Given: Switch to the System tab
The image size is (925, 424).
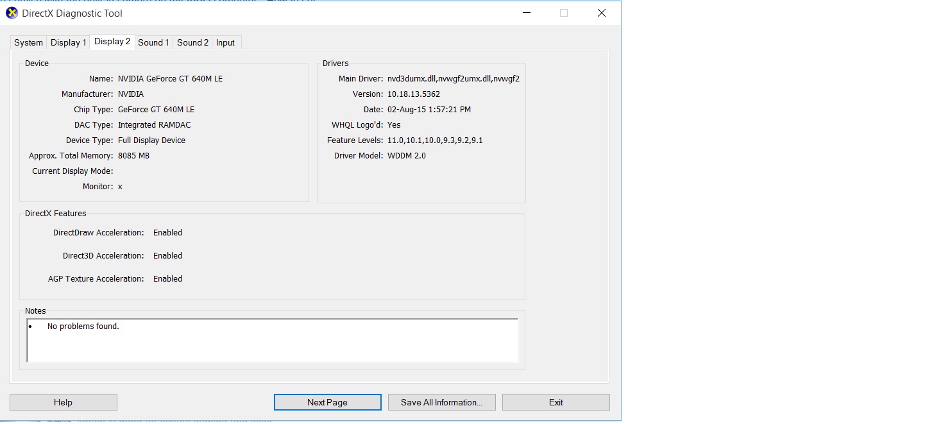Looking at the screenshot, I should click(x=29, y=42).
